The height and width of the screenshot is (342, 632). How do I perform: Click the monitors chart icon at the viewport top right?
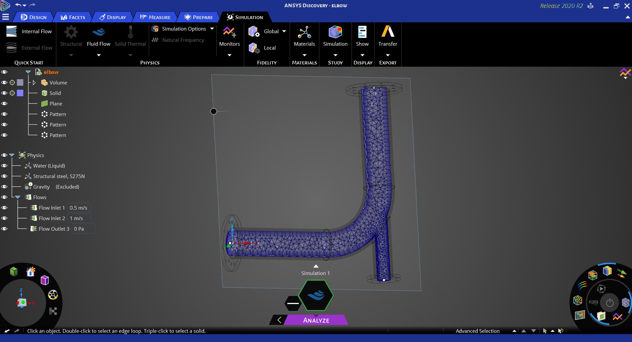pyautogui.click(x=625, y=72)
